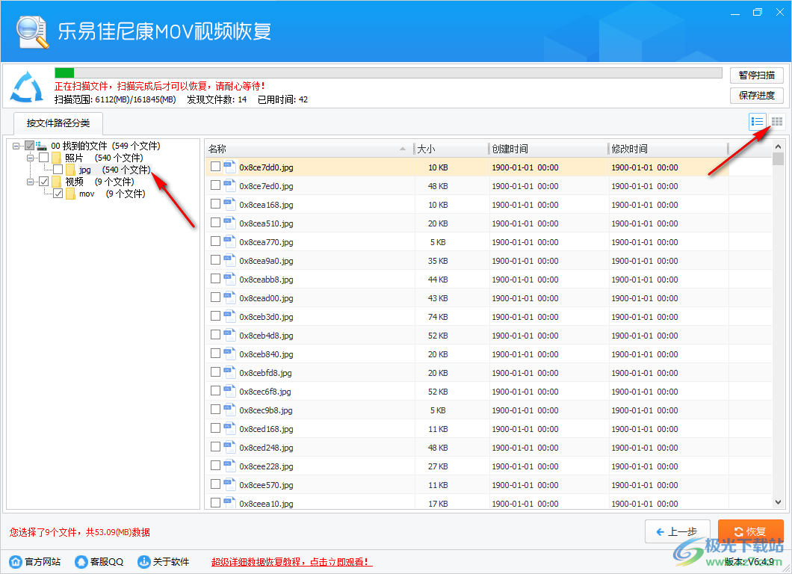Select the 按文件路径分类 tab
The width and height of the screenshot is (792, 574).
pos(58,123)
